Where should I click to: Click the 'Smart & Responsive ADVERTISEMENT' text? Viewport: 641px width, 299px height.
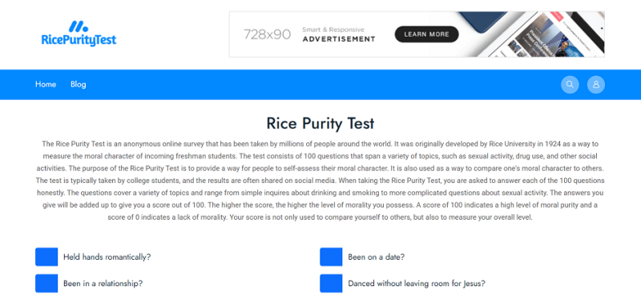[338, 34]
